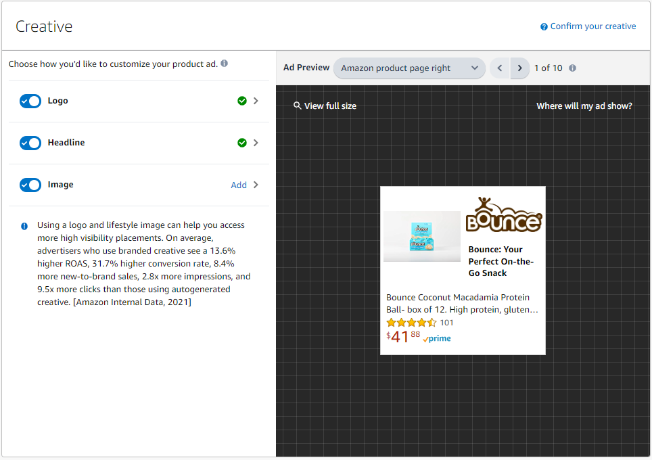Expand the Headline section chevron

(x=256, y=143)
